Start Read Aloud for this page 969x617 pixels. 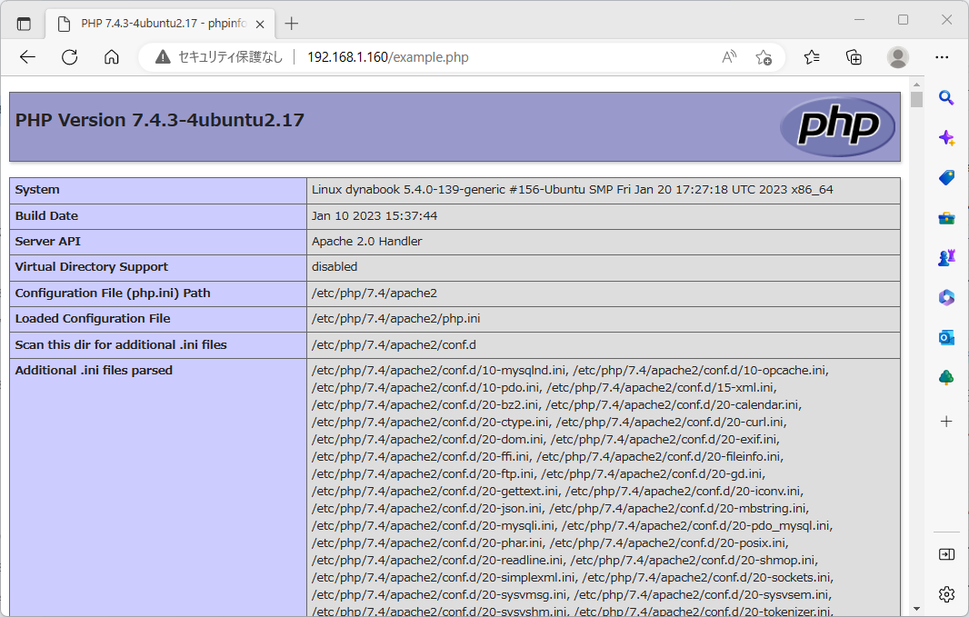(729, 57)
